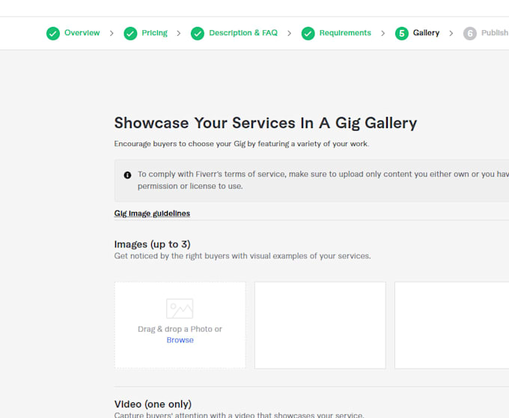The height and width of the screenshot is (418, 509).
Task: Open the Description & FAQ step
Action: point(243,33)
